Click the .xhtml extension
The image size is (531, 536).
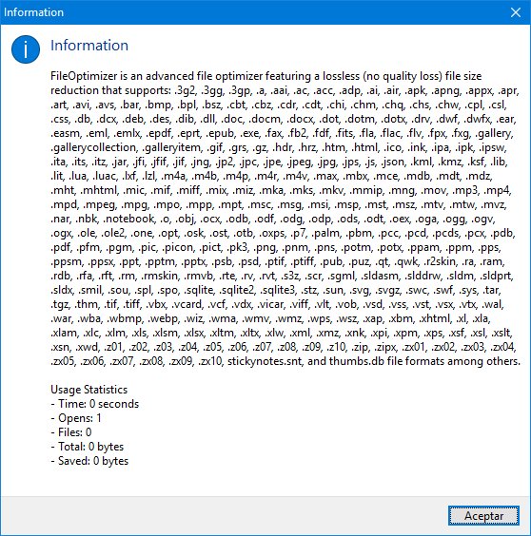pyautogui.click(x=435, y=318)
